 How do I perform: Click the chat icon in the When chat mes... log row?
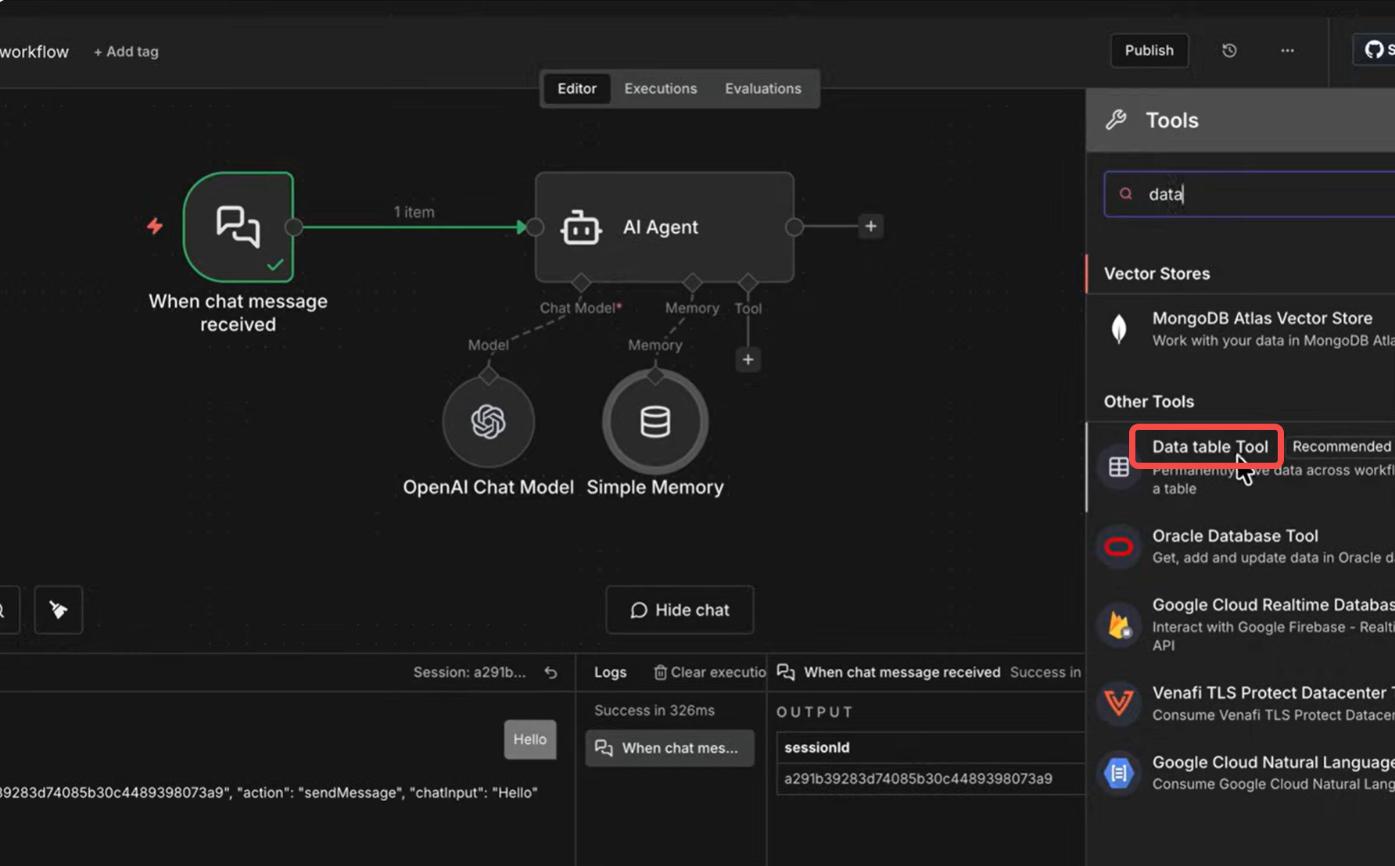pyautogui.click(x=604, y=748)
